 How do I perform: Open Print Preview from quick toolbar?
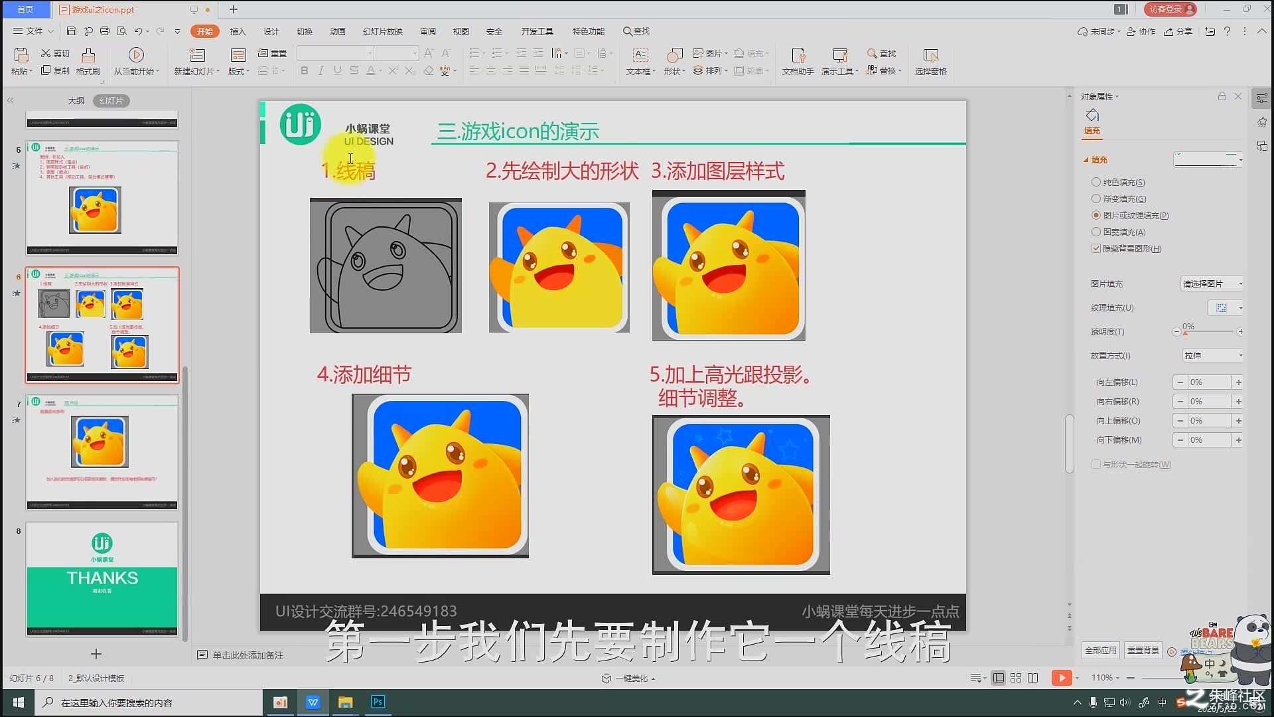point(121,31)
